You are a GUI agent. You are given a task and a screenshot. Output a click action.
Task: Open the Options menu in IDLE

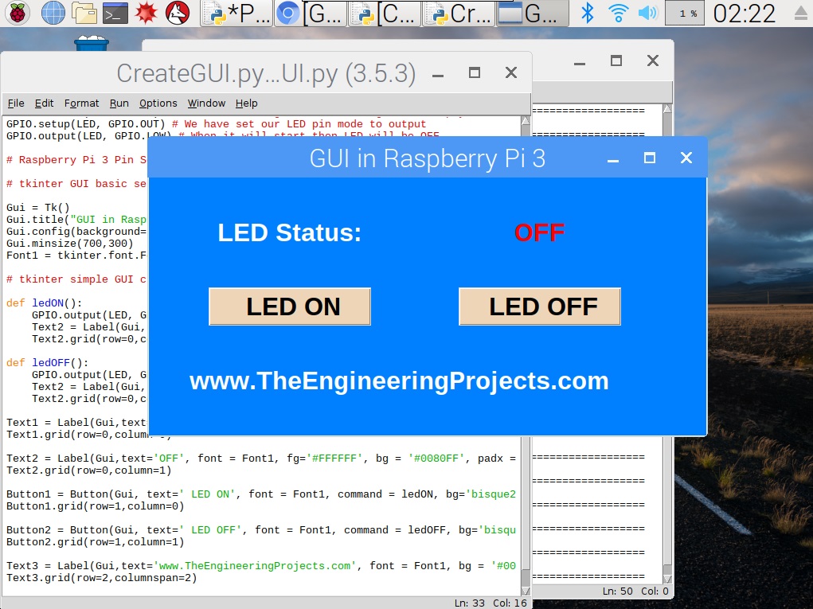[158, 103]
